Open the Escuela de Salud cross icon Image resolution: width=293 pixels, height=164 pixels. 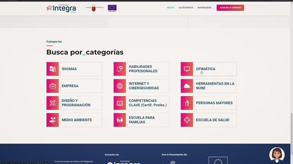click(x=187, y=120)
